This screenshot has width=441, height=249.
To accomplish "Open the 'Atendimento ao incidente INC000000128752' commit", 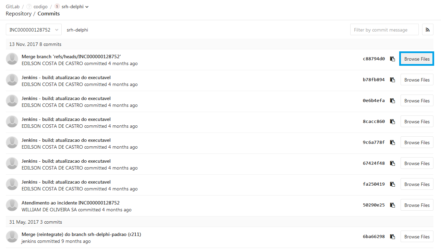I will [x=71, y=203].
